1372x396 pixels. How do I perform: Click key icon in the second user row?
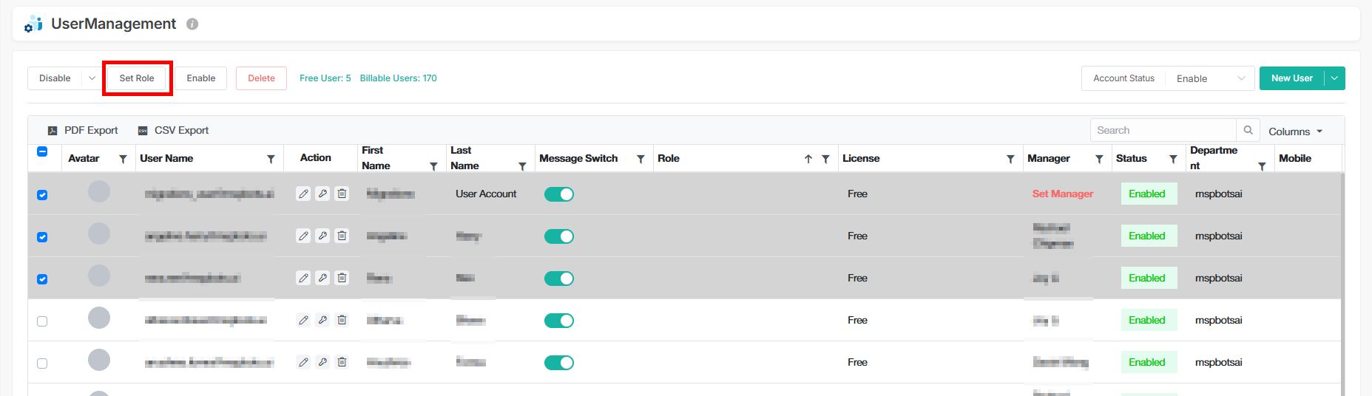[x=322, y=236]
